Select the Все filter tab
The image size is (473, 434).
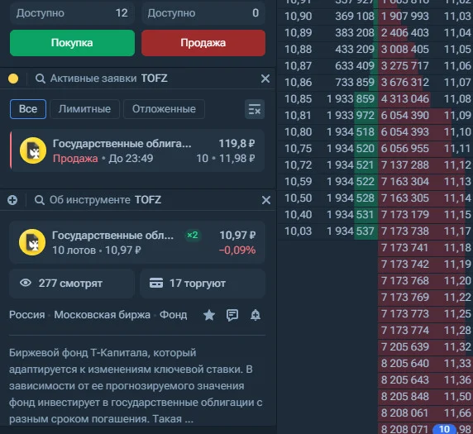pos(28,109)
